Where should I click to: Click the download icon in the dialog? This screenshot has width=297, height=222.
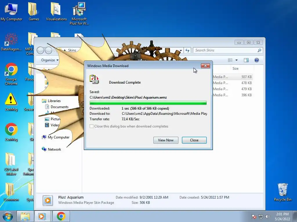point(94,79)
